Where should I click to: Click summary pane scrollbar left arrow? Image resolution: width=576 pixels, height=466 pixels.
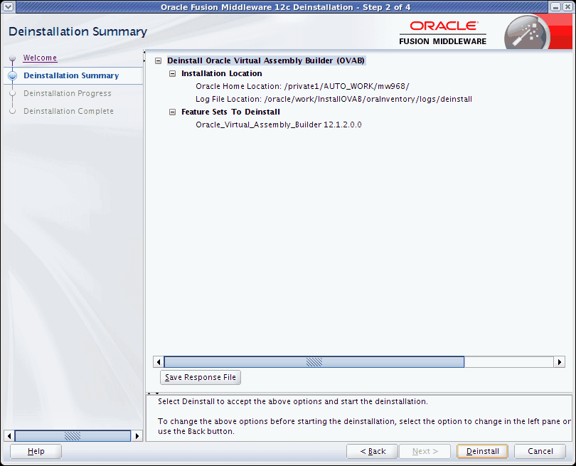159,362
